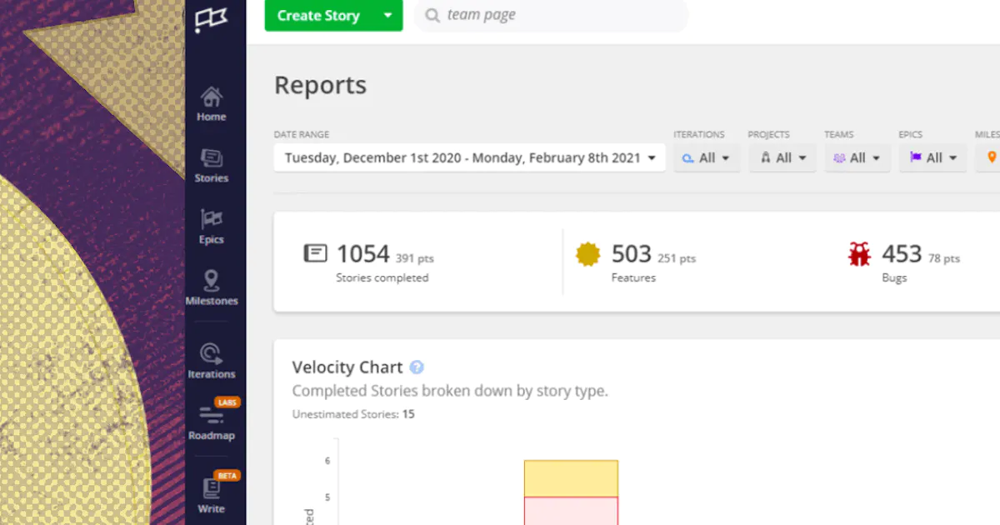Open the Projects filter set to All
This screenshot has width=1000, height=525.
coord(782,157)
